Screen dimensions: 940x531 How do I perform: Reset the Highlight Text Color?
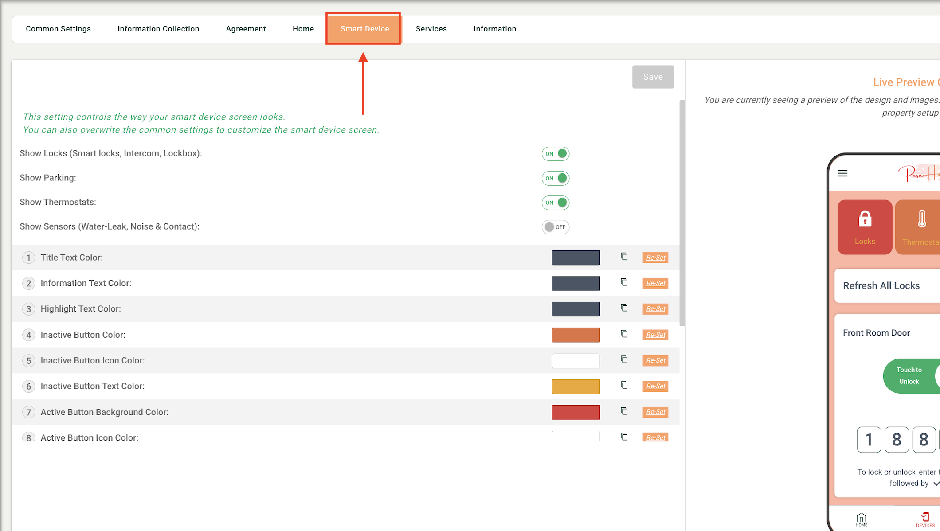(655, 309)
